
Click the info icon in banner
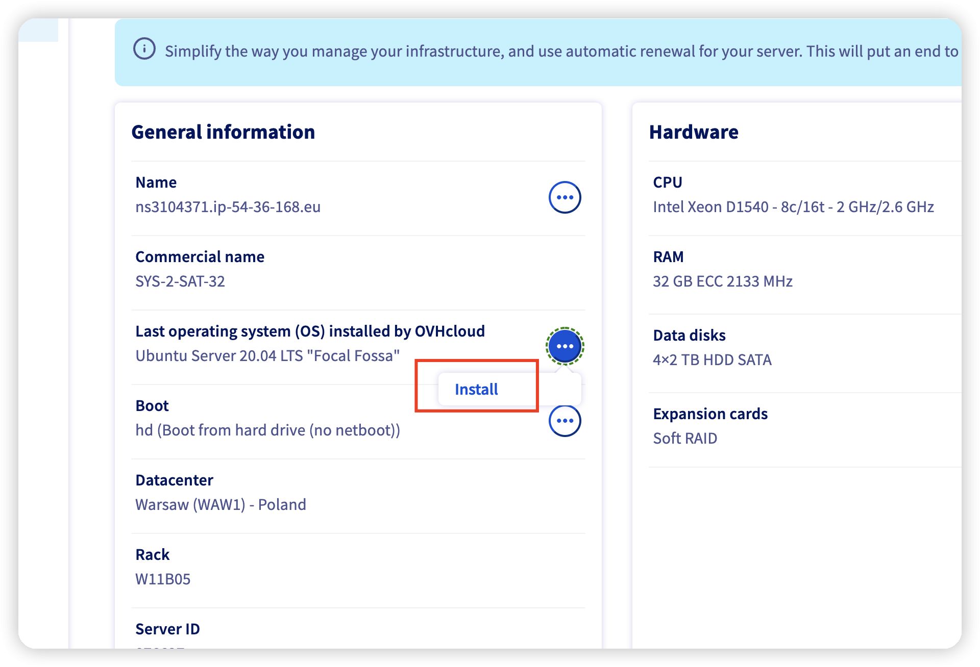pyautogui.click(x=144, y=49)
